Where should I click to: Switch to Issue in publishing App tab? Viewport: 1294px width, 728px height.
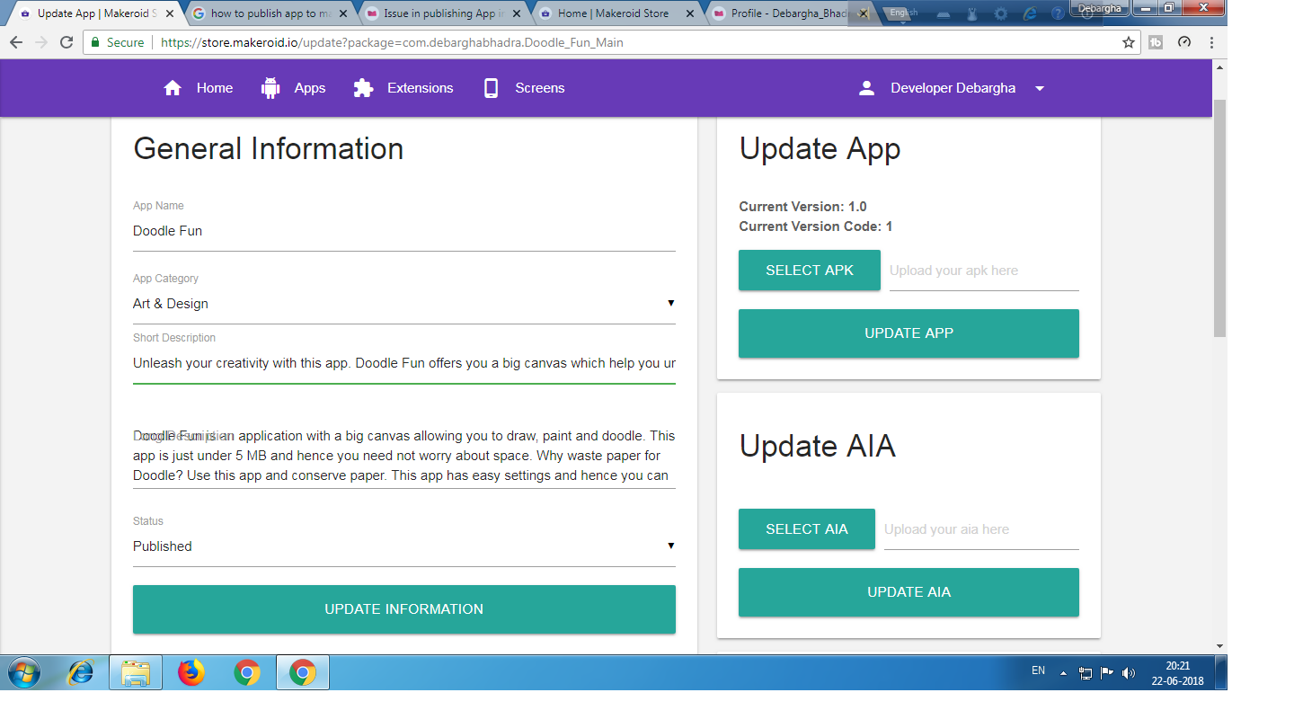click(x=439, y=13)
